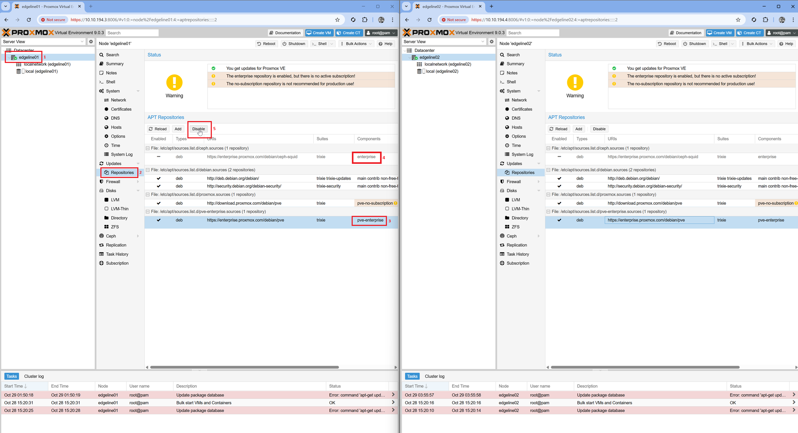Reload the edgeline01 browser page
The height and width of the screenshot is (433, 798).
coord(29,20)
